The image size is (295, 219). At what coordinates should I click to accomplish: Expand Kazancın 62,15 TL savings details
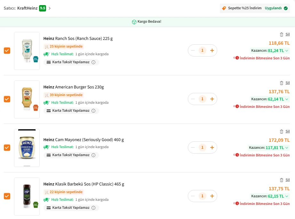[x=270, y=196]
